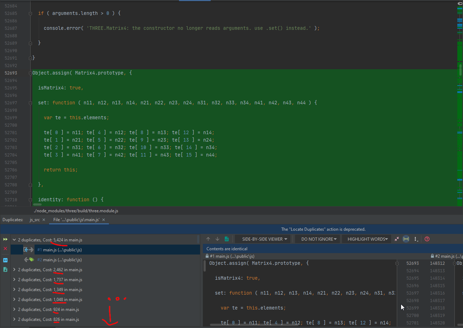Fold the if block at line 52685

pyautogui.click(x=30, y=13)
